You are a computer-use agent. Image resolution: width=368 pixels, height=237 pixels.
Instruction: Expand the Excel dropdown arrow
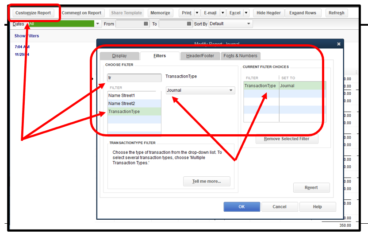tap(246, 13)
